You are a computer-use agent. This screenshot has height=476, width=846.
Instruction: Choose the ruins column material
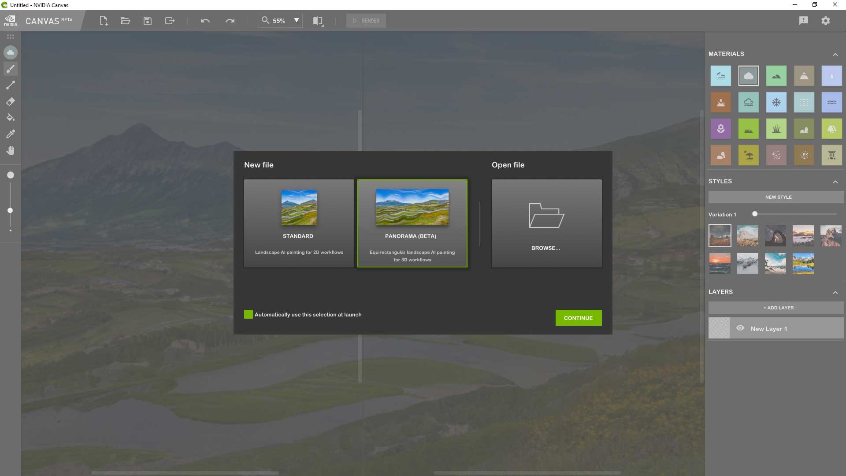tap(832, 155)
